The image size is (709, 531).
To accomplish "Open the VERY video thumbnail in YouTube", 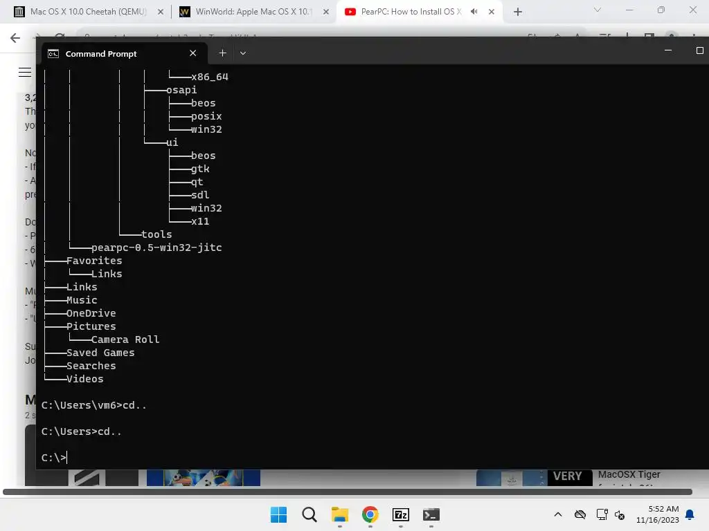I will click(534, 478).
